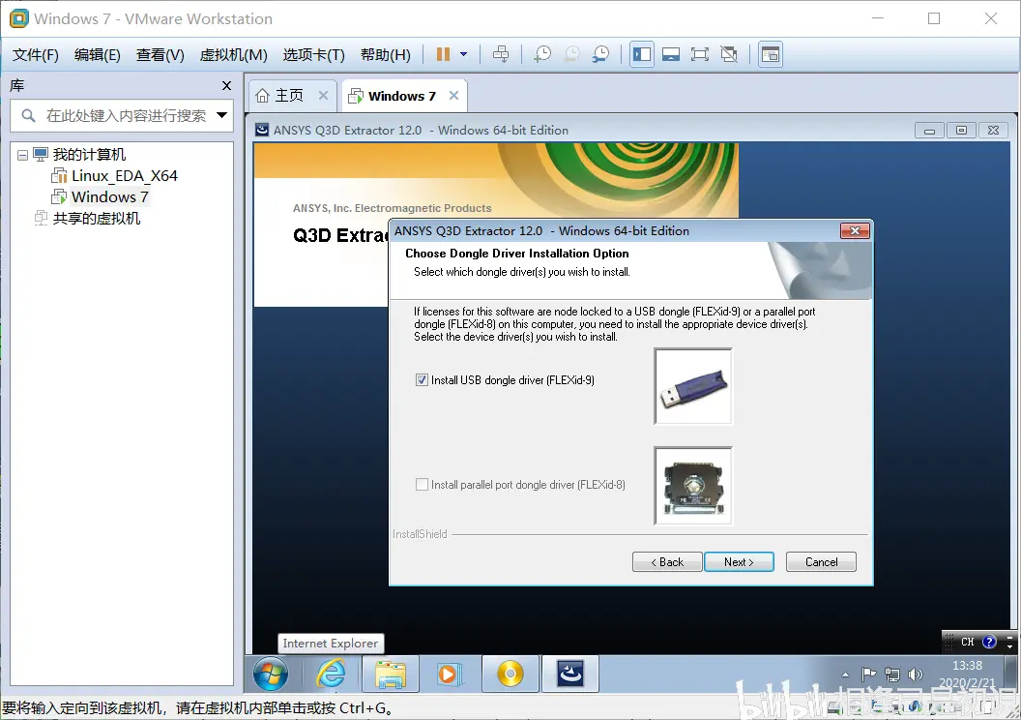This screenshot has width=1021, height=720.
Task: Click the console view icon in toolbar
Action: (x=771, y=55)
